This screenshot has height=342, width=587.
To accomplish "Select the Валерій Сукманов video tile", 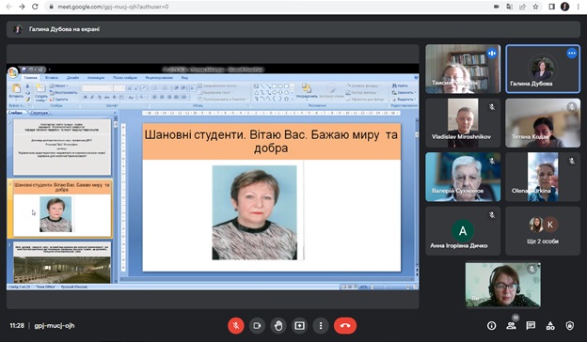I will 463,177.
